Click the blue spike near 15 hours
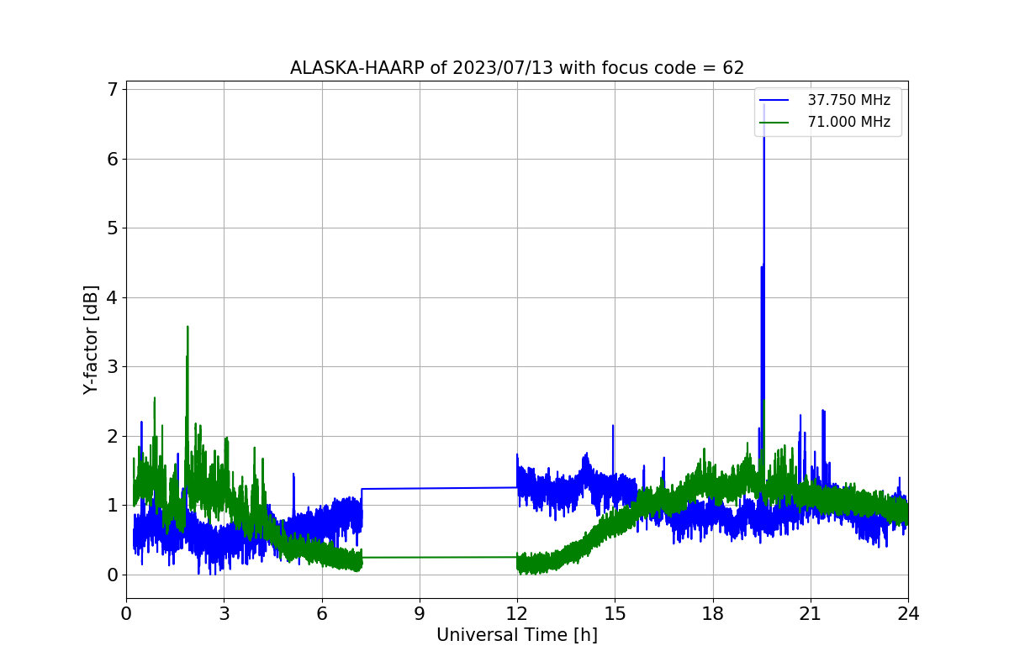 point(613,427)
